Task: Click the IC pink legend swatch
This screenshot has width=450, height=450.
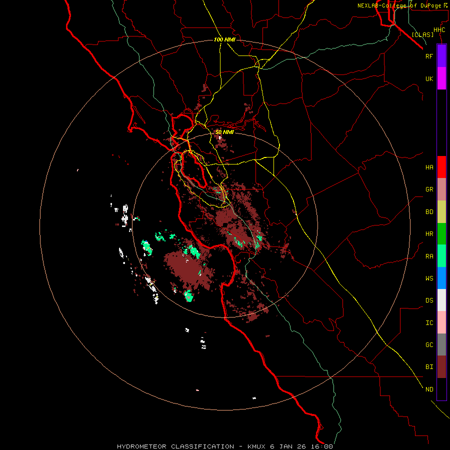Action: point(441,322)
